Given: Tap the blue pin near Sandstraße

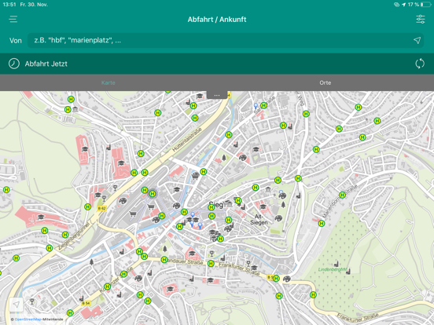Looking at the screenshot, I should (256, 106).
